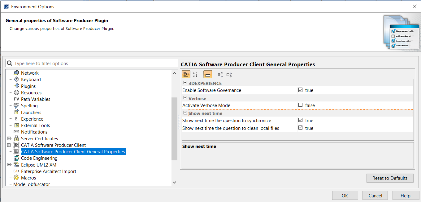Collapse the 3DEXPERIENCE property group
Viewport: 421px width, 202px height.
point(185,83)
